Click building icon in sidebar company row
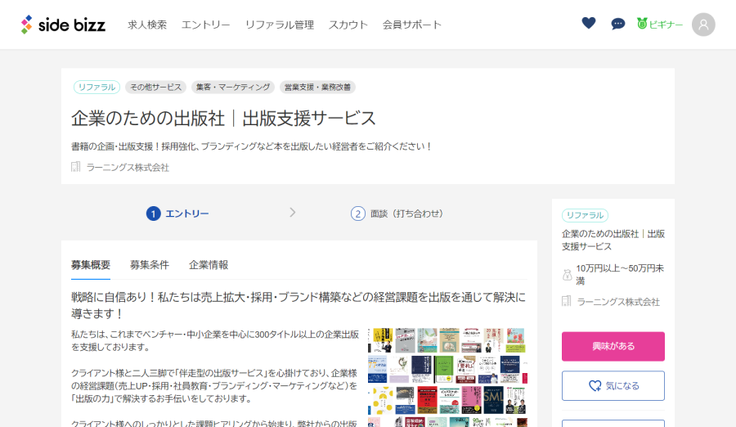The width and height of the screenshot is (736, 427). tap(567, 301)
